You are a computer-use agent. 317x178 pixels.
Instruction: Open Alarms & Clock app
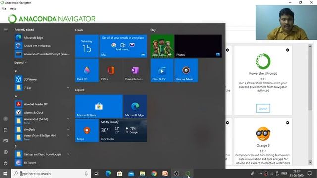(42, 112)
